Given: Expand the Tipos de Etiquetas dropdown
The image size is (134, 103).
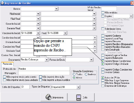Looking at the screenshot, I should pos(78,87).
